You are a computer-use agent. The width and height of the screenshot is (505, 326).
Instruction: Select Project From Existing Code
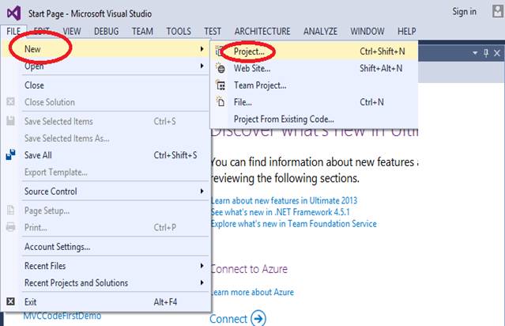pyautogui.click(x=283, y=119)
